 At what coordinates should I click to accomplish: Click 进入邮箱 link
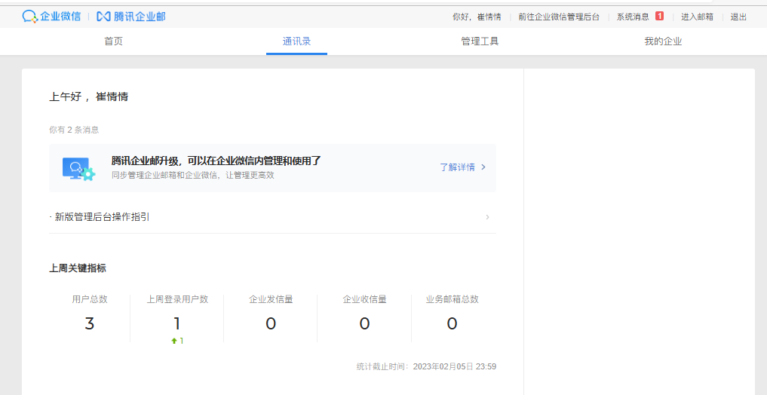697,17
